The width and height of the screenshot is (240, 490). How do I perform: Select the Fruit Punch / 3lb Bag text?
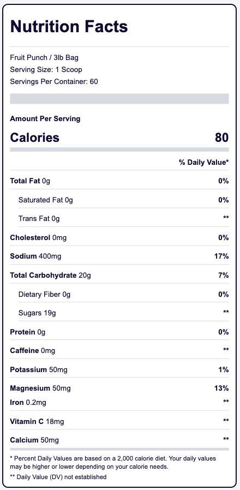(44, 58)
